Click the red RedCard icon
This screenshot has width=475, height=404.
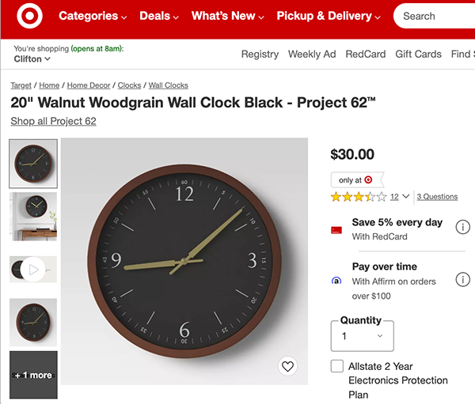point(336,229)
